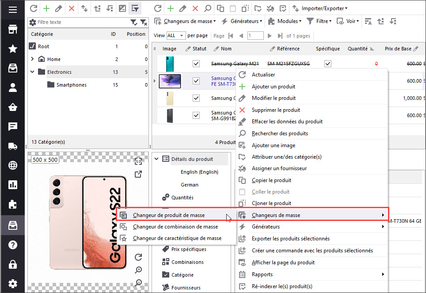426x293 pixels.
Task: Show the preview image at 1:1 size
Action: [138, 161]
